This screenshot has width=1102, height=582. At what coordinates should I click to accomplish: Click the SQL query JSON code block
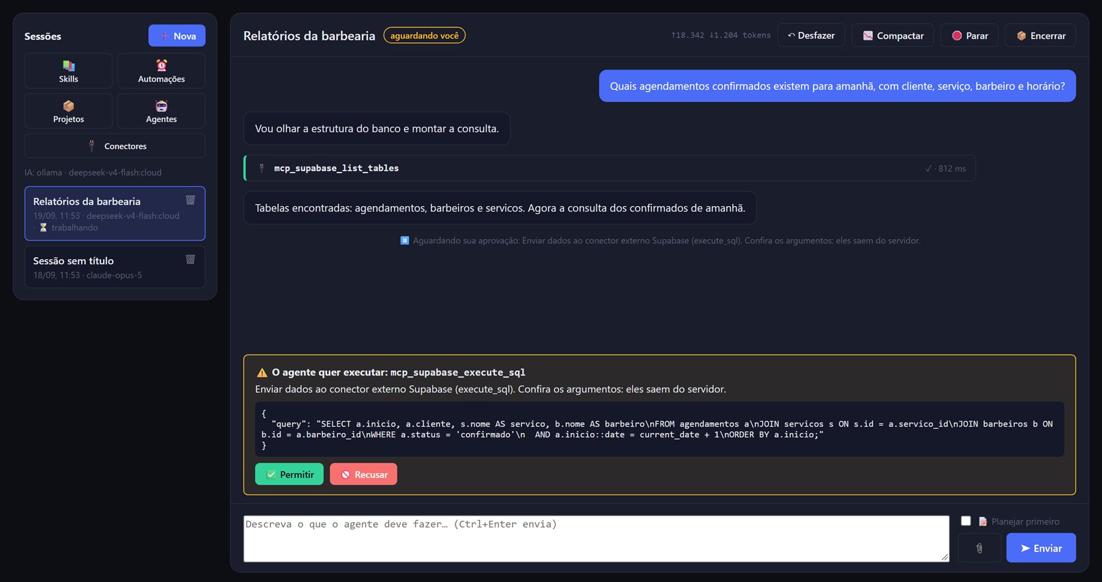click(x=659, y=429)
